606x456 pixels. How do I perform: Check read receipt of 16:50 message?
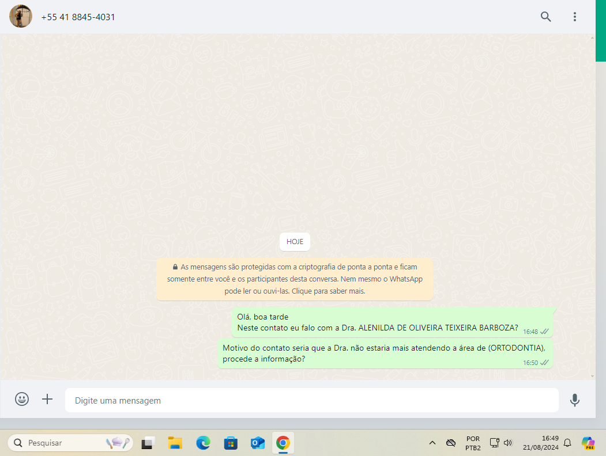544,362
